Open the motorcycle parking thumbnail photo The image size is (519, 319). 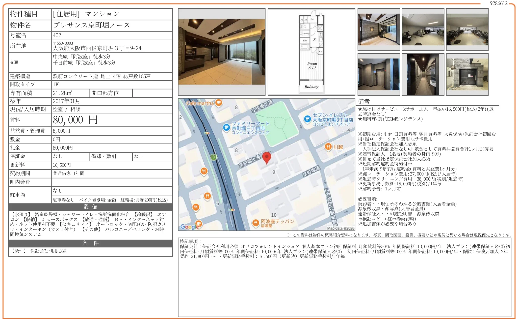(x=423, y=30)
